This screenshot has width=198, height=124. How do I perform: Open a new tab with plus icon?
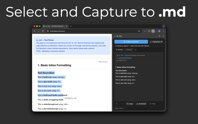pos(71,26)
